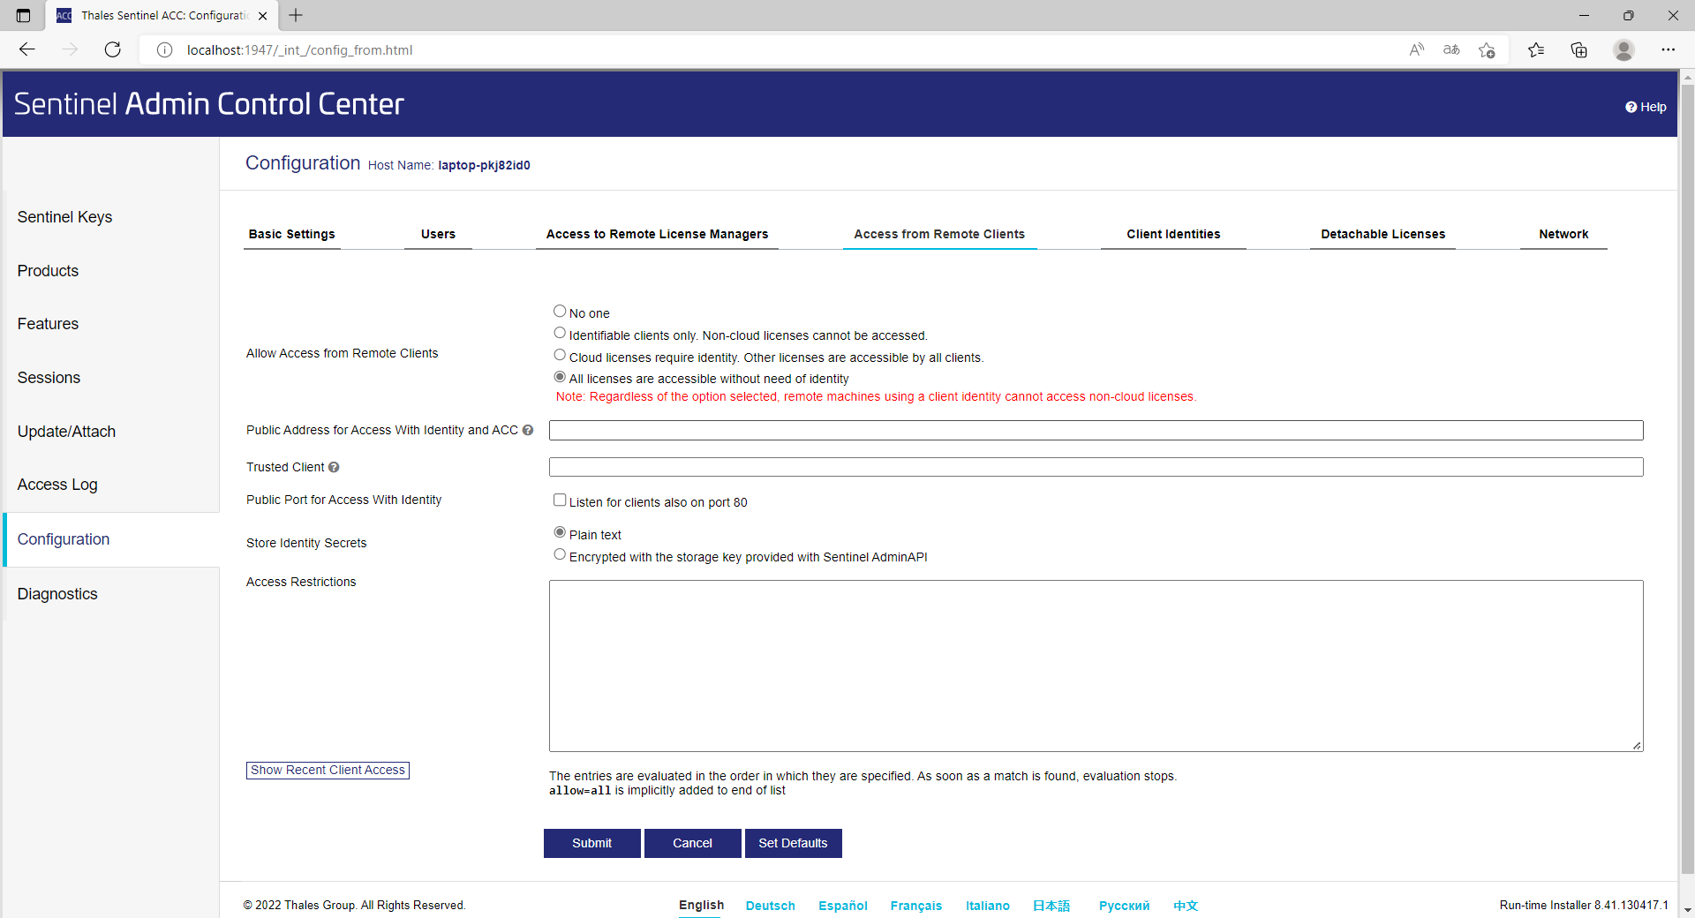Open the Client Identities tab

[x=1173, y=234]
